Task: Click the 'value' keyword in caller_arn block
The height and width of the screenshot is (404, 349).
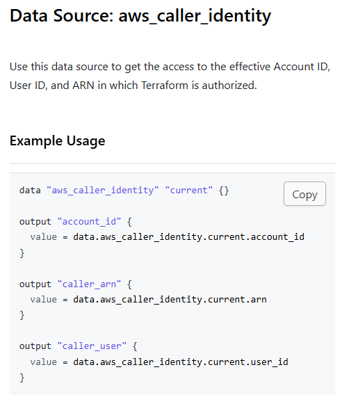Action: tap(44, 300)
